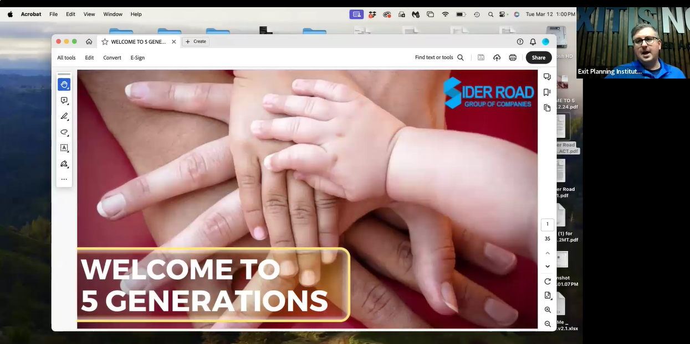The height and width of the screenshot is (344, 690).
Task: Open the Apple menu
Action: click(10, 14)
